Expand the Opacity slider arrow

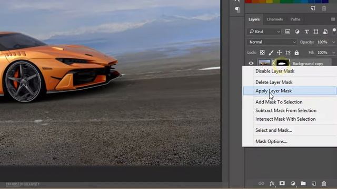tap(333, 42)
